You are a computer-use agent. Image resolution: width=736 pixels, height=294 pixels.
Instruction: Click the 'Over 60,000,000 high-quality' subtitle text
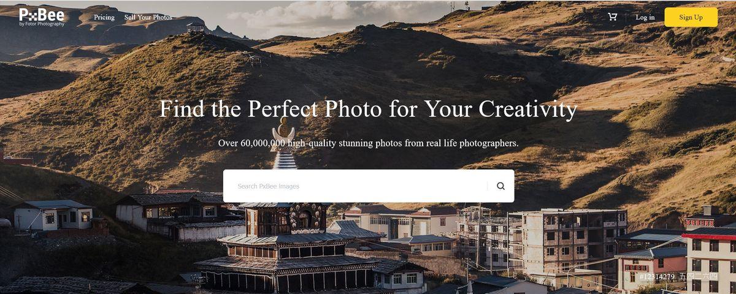tap(368, 143)
